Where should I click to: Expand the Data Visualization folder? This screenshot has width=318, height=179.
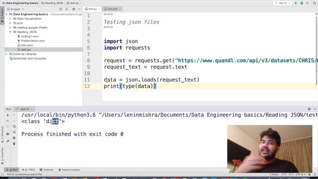pos(10,19)
